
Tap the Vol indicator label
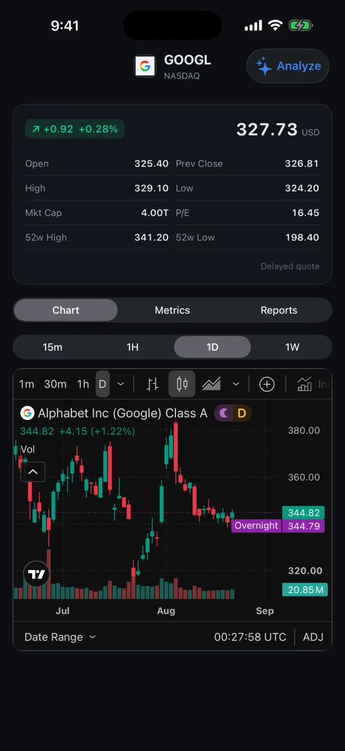click(28, 449)
